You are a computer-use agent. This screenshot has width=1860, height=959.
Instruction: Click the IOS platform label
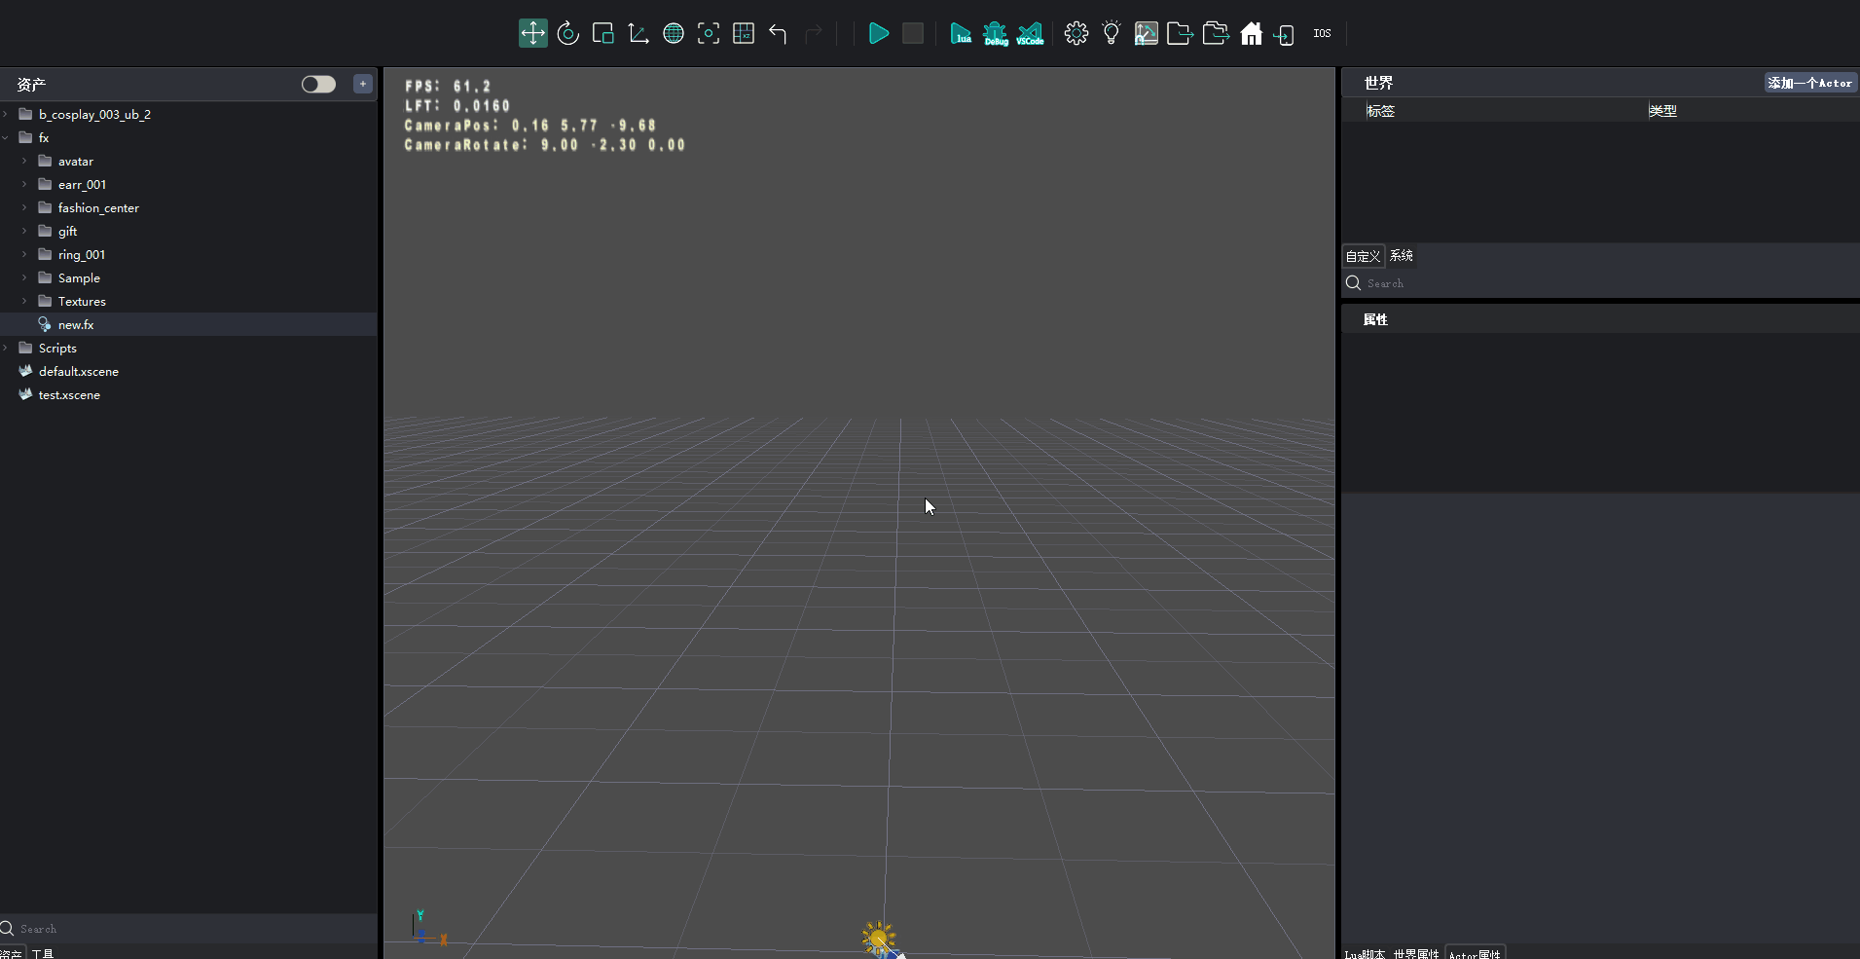1322,33
